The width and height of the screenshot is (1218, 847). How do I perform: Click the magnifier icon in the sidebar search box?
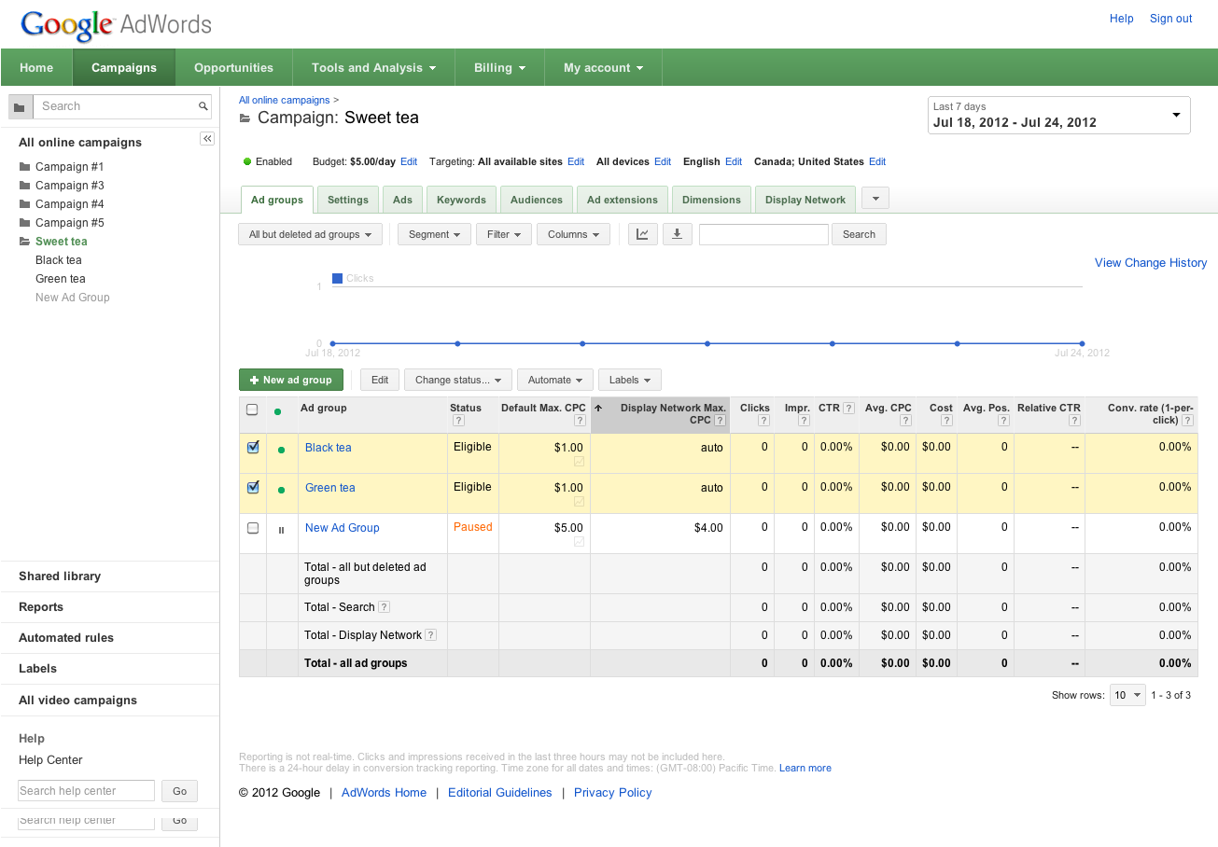pos(203,106)
